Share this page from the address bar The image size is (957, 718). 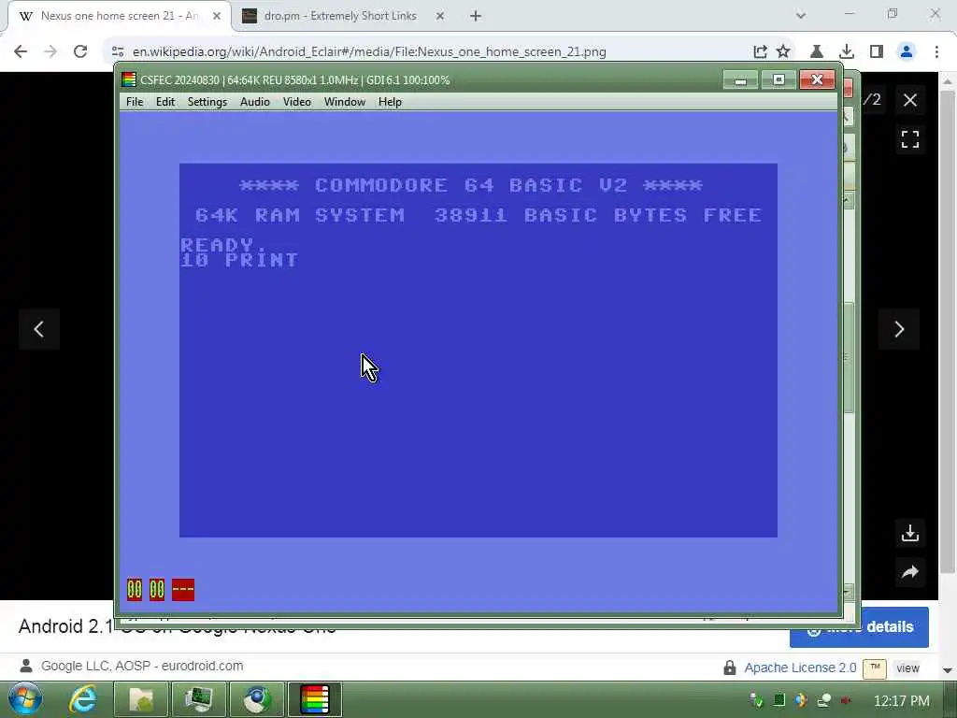760,51
